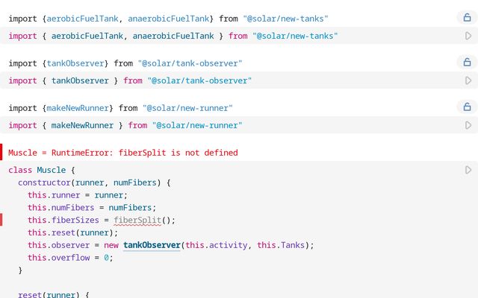
Task: Click aerobicFuelTank in the first import output
Action: point(82,19)
